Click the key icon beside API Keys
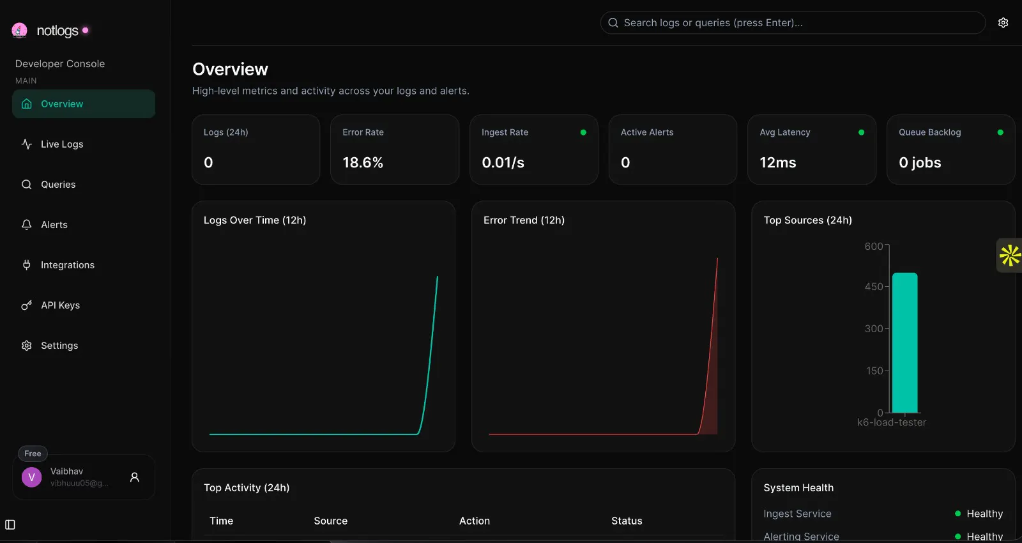The width and height of the screenshot is (1022, 543). click(27, 305)
